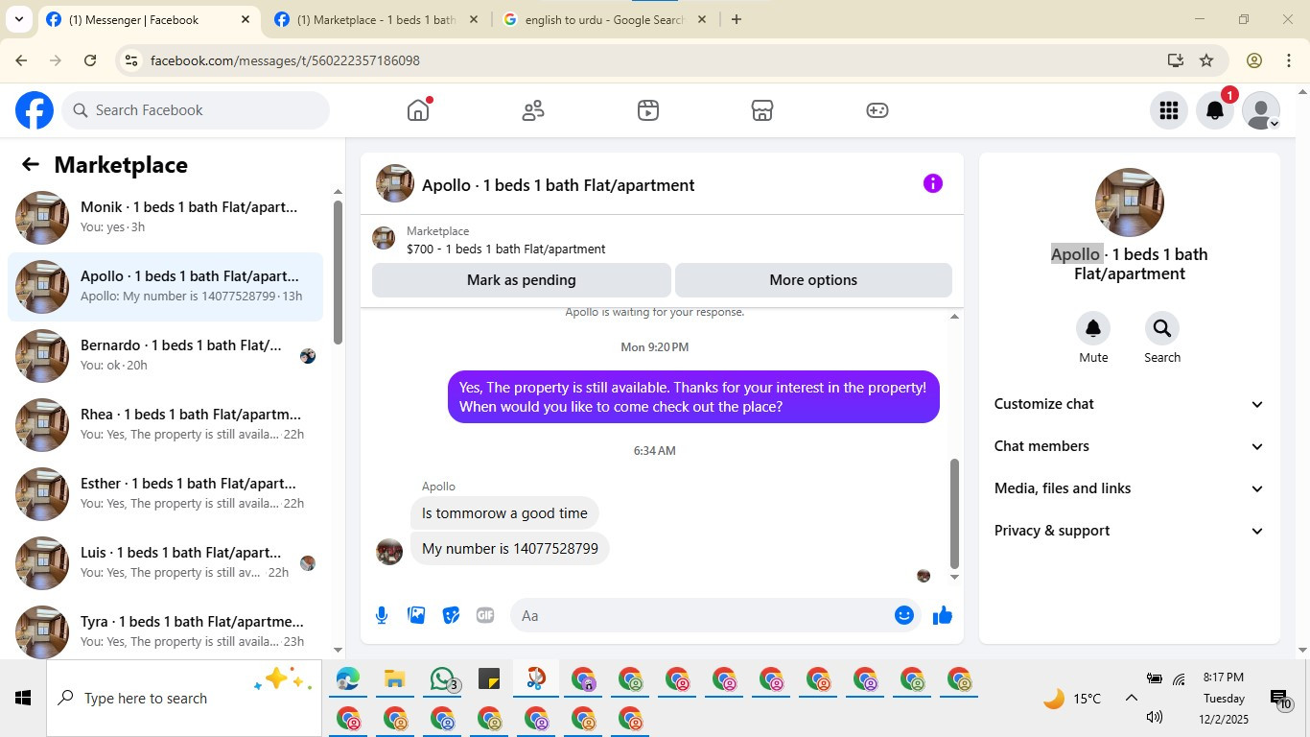1310x737 pixels.
Task: Open the emoji picker smiley icon
Action: (x=904, y=615)
